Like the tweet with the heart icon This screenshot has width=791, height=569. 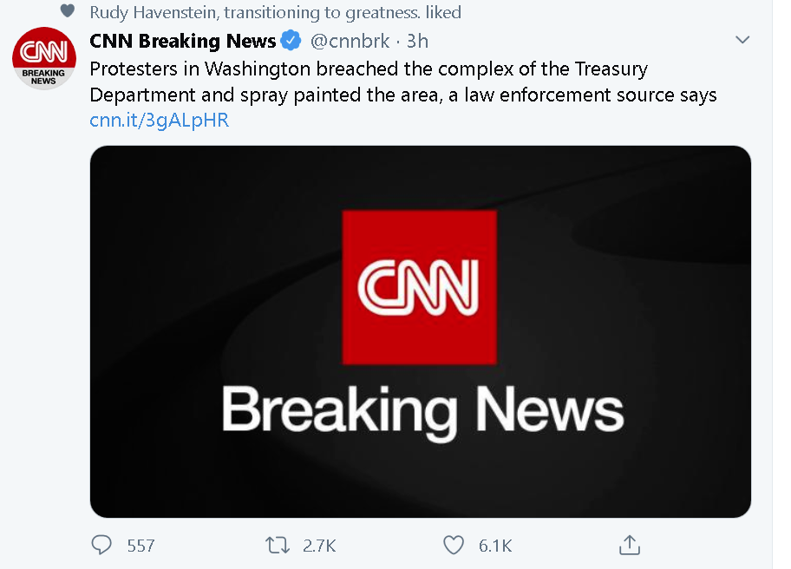click(x=453, y=546)
